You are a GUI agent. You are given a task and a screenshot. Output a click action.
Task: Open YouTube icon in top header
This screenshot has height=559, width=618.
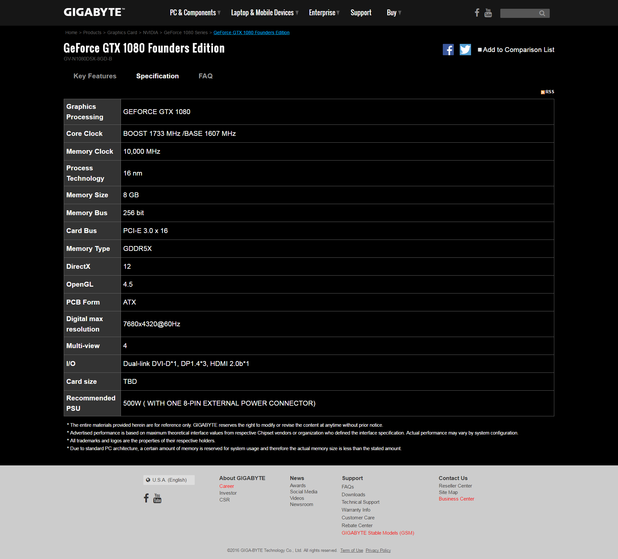pos(488,13)
